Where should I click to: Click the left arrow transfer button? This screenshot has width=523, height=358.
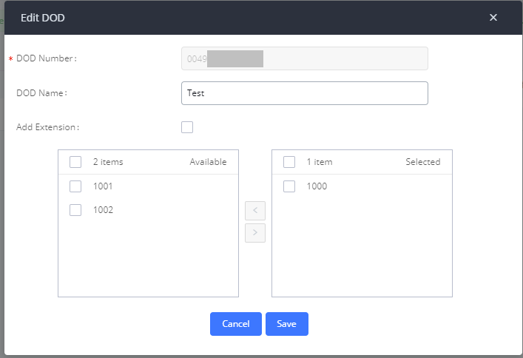[255, 210]
